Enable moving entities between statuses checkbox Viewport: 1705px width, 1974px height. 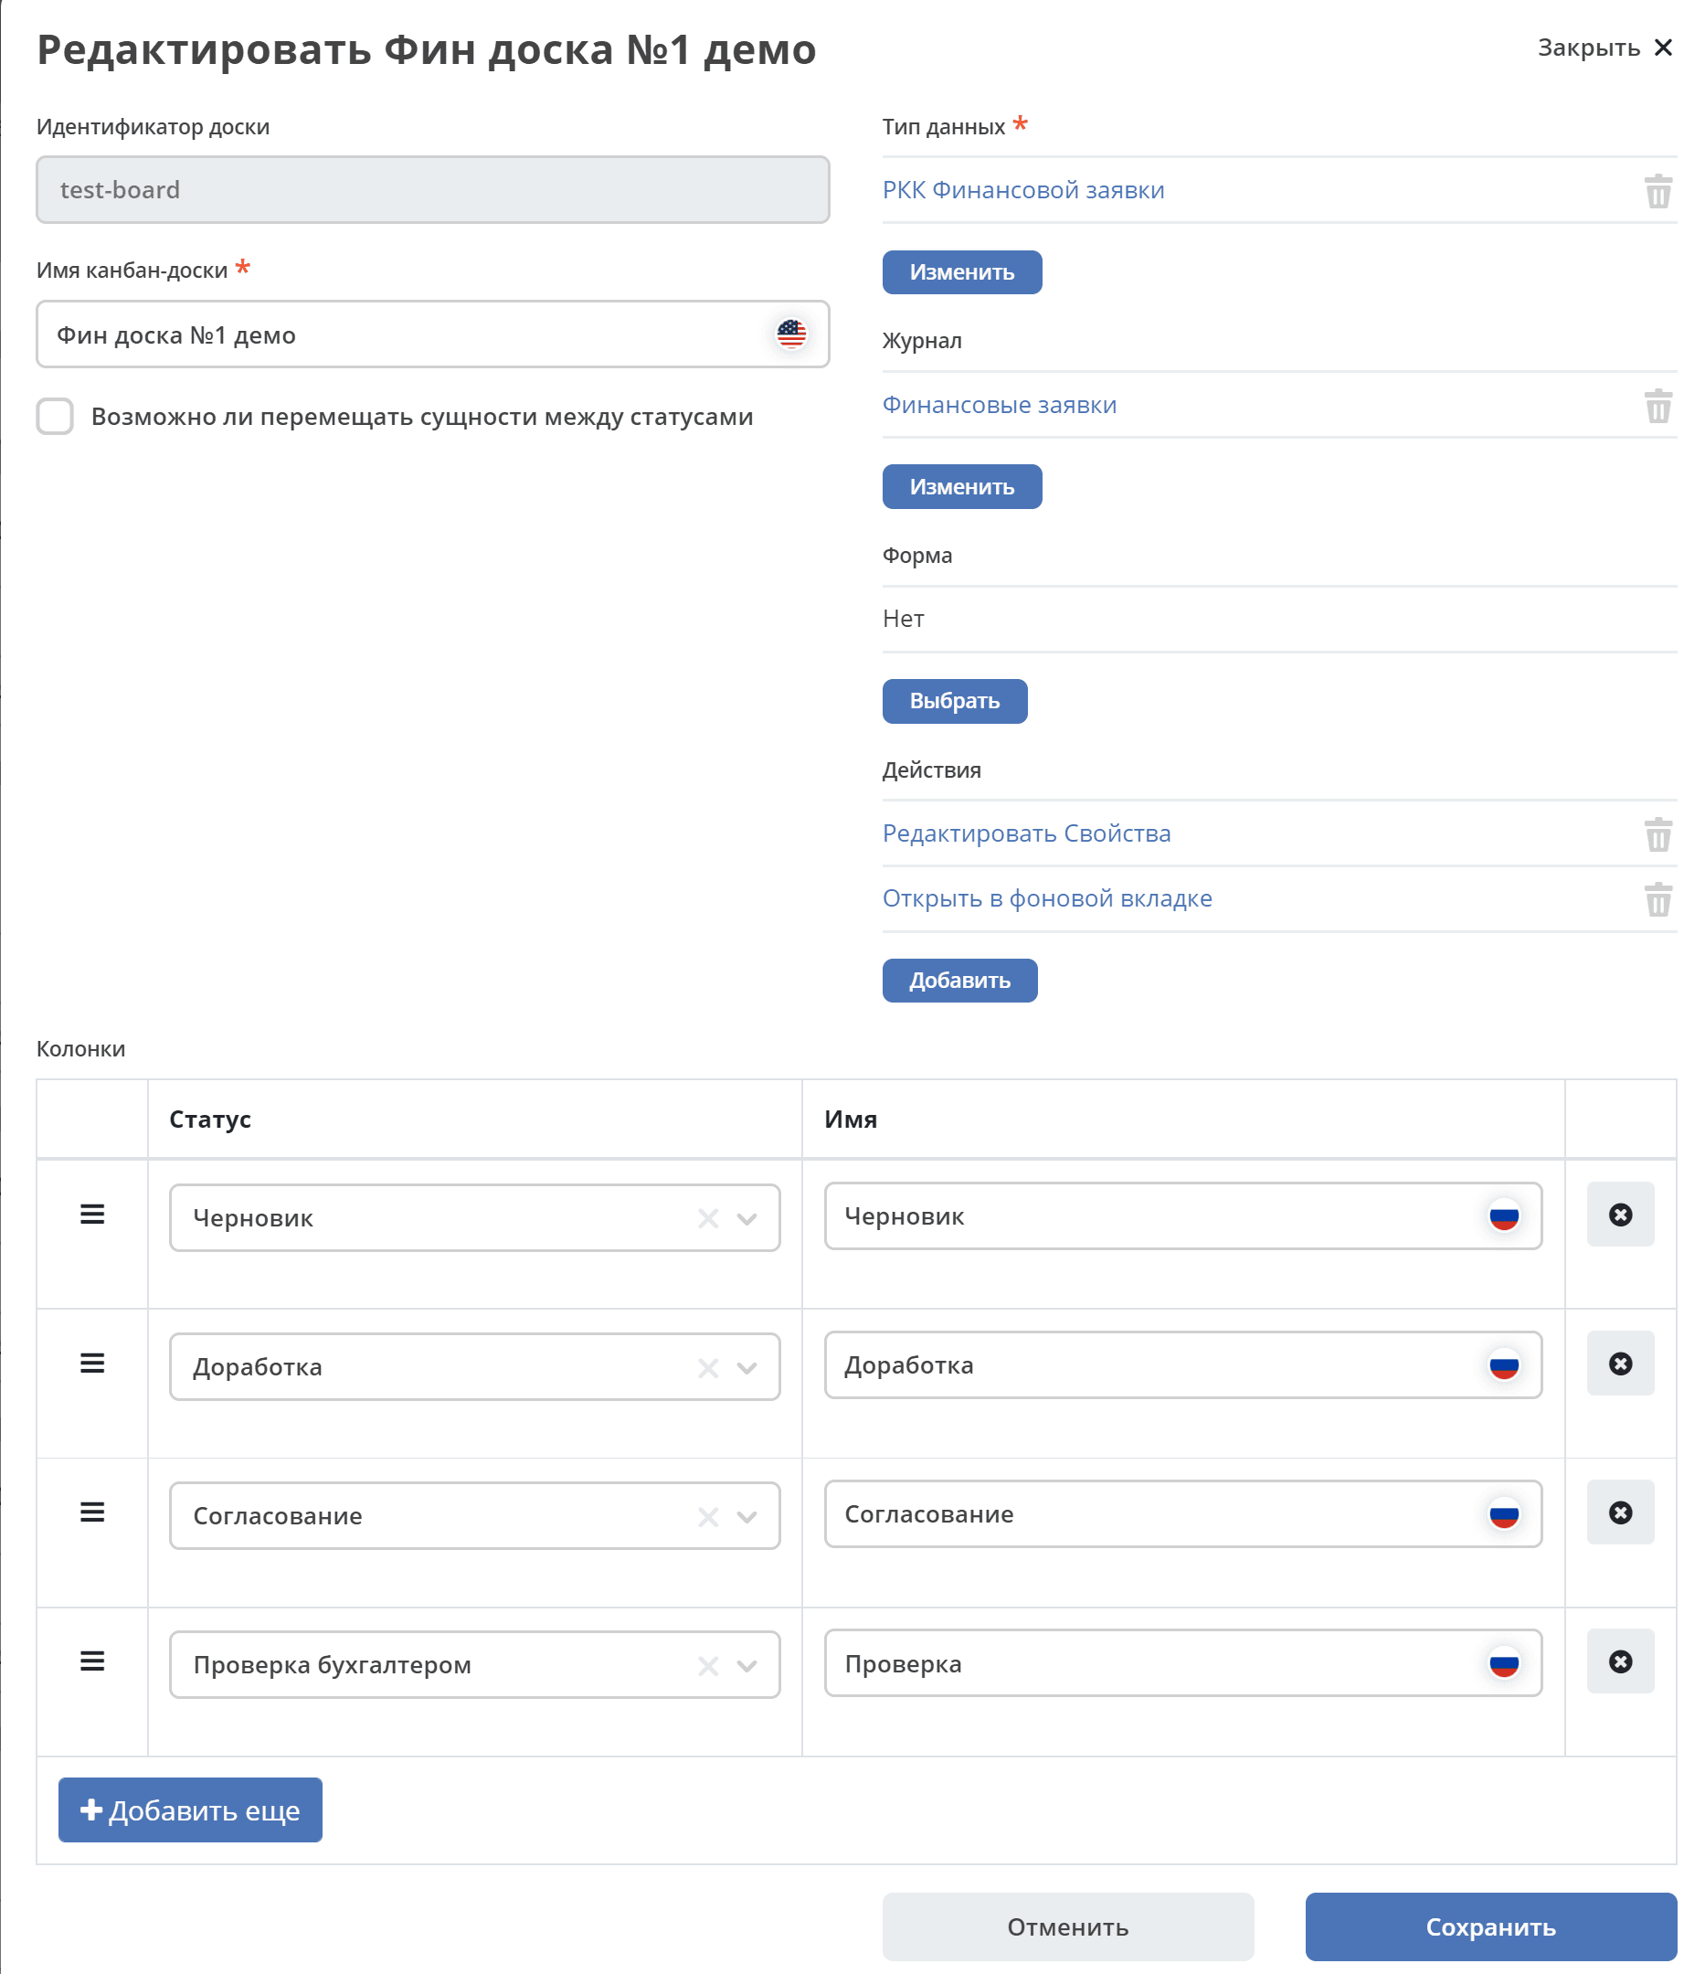tap(55, 417)
